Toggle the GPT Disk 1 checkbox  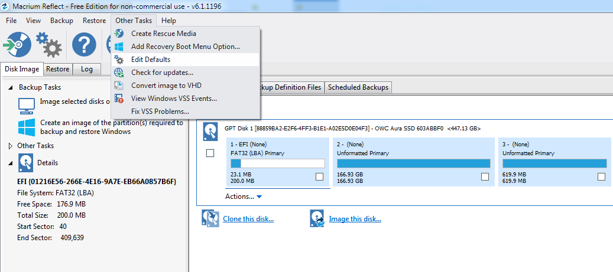pos(210,153)
